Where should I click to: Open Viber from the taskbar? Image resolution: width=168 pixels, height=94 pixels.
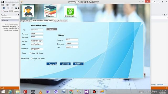point(56,92)
